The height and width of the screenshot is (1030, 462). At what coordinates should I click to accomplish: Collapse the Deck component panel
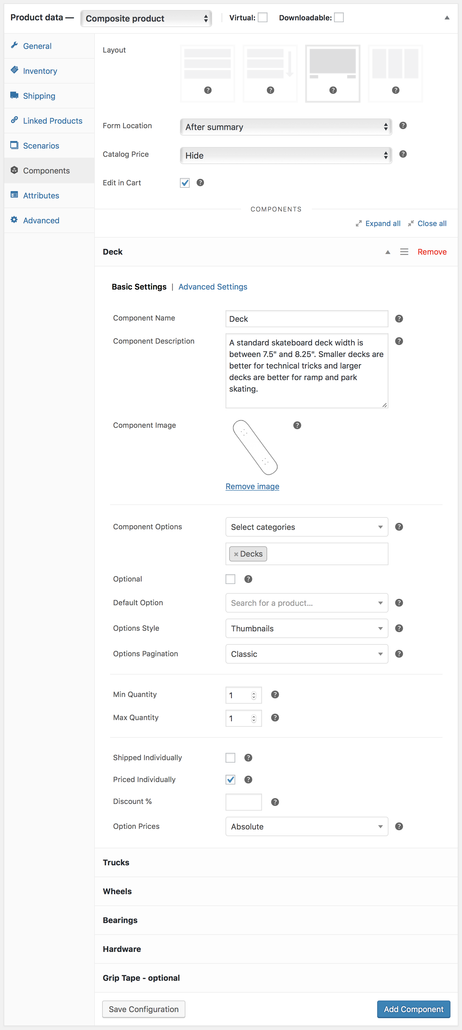tap(387, 252)
